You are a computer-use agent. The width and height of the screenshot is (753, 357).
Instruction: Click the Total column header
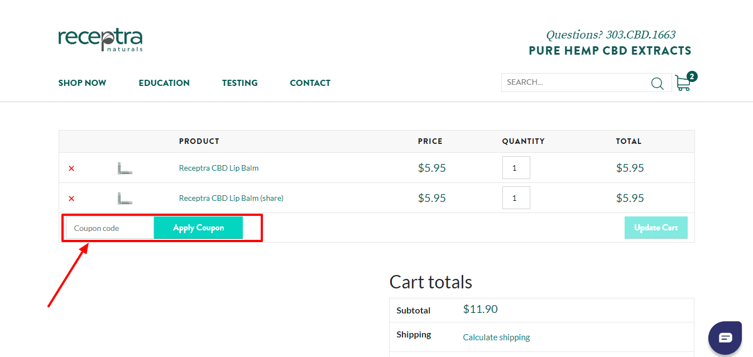(x=629, y=141)
